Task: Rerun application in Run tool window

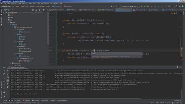Action: pyautogui.click(x=4, y=70)
